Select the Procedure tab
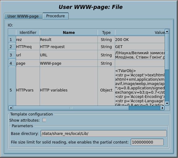The width and height of the screenshot is (178, 158). tap(55, 16)
